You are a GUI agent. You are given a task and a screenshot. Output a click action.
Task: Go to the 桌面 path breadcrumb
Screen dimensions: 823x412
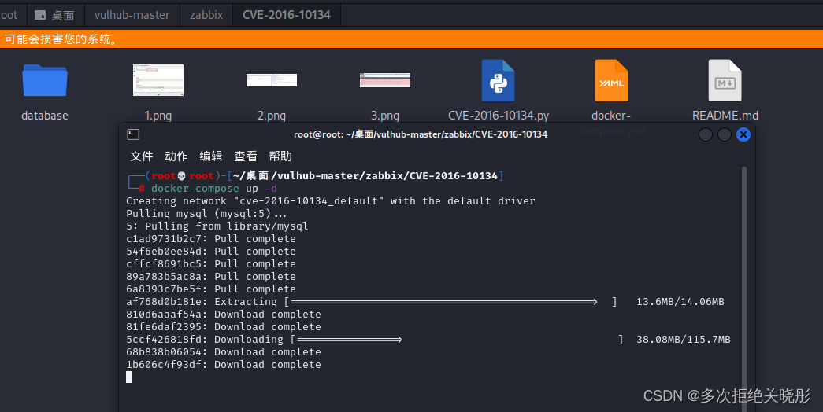pos(56,15)
